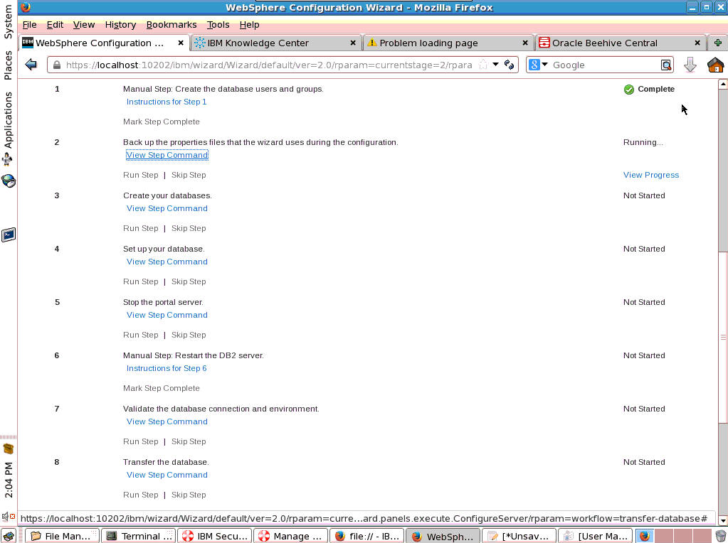
Task: Open the File menu
Action: pyautogui.click(x=29, y=25)
